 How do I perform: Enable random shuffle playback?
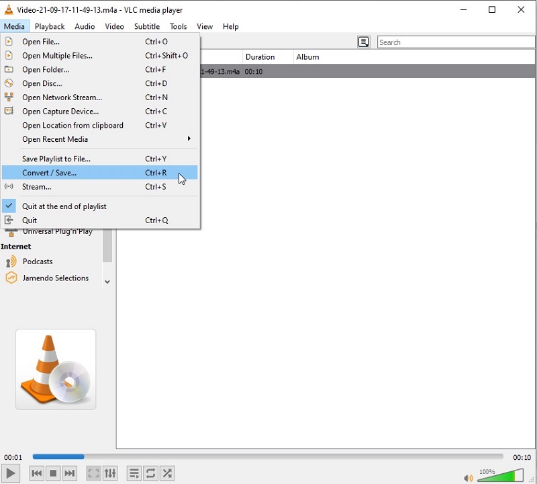click(168, 473)
